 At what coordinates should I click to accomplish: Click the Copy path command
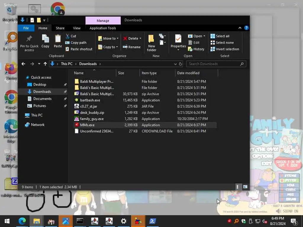click(76, 43)
